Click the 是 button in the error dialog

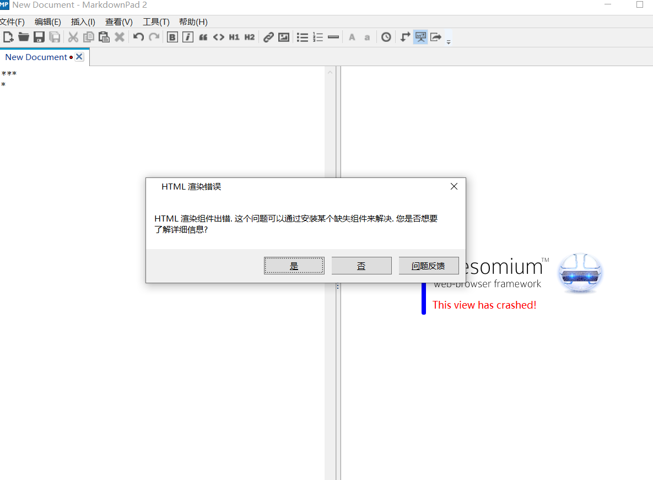point(294,265)
